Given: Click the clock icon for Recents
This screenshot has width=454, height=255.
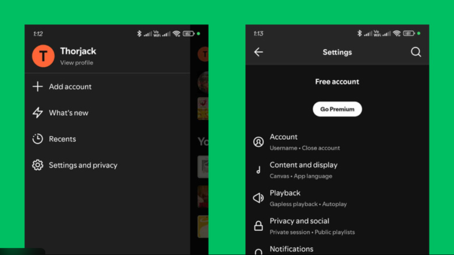Looking at the screenshot, I should point(38,139).
